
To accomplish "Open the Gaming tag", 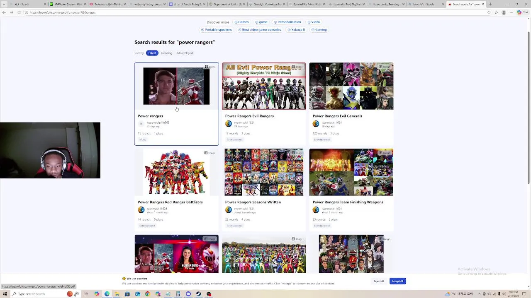I will [x=319, y=30].
